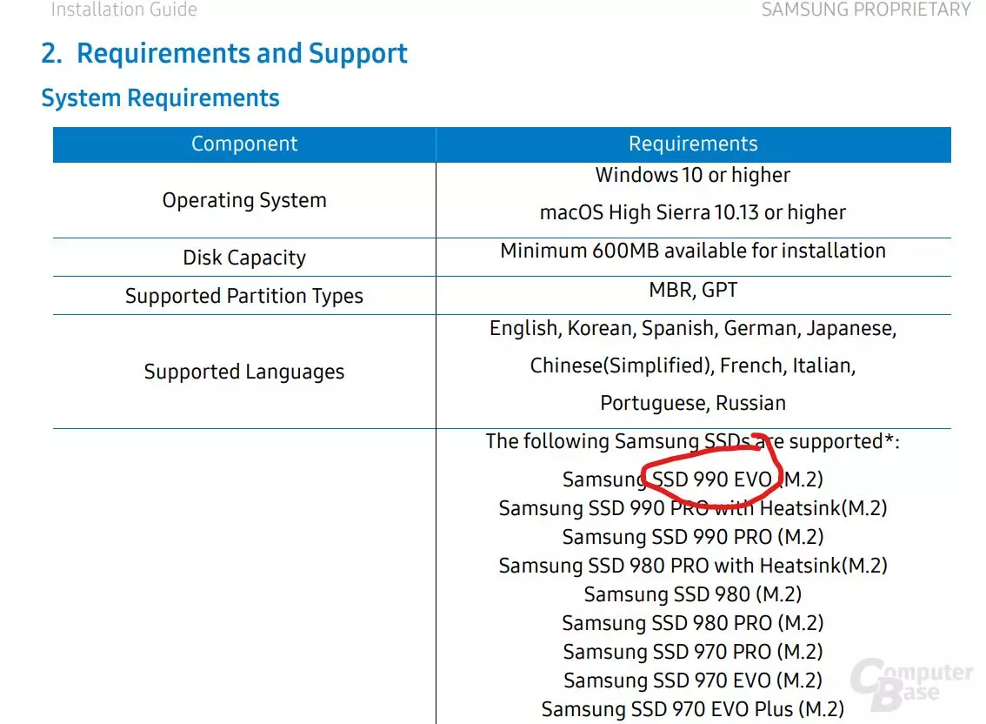The height and width of the screenshot is (724, 986).
Task: Click the "Installation Guide" page header text
Action: point(123,10)
